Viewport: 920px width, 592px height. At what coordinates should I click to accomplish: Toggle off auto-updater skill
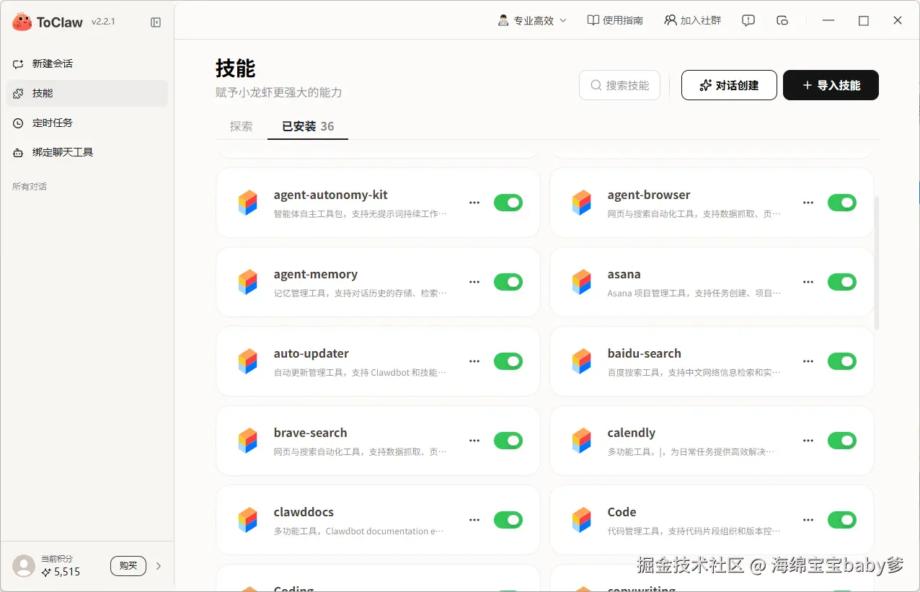click(508, 361)
